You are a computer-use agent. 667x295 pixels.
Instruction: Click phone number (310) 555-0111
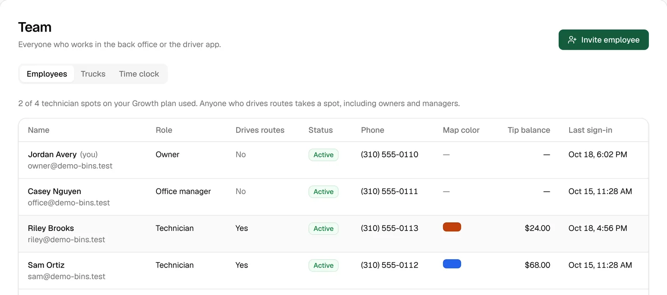tap(389, 191)
